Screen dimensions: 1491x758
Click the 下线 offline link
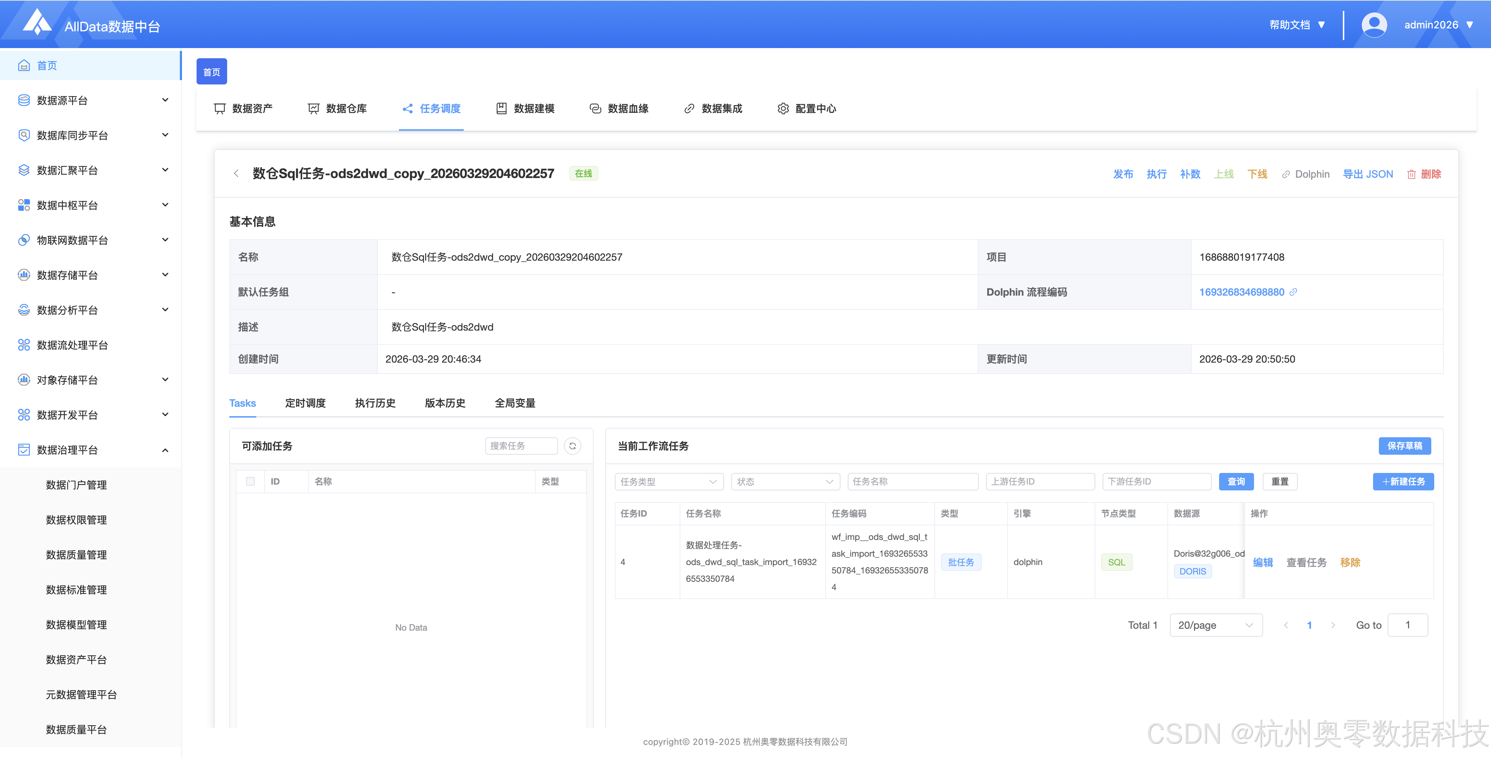click(x=1257, y=174)
